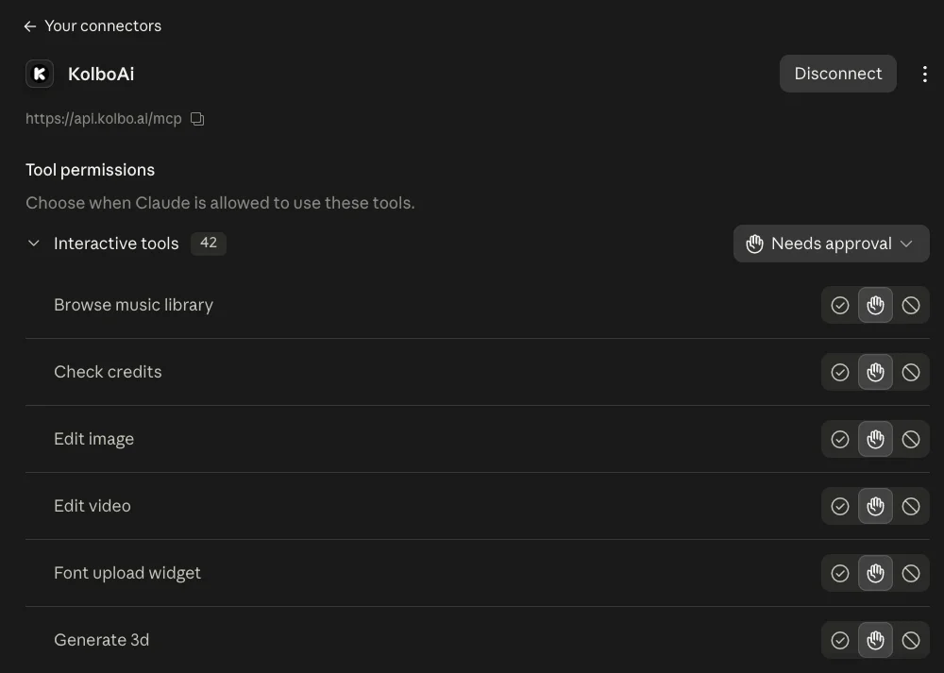944x673 pixels.
Task: Click the KolboAi logo icon
Action: 40,74
